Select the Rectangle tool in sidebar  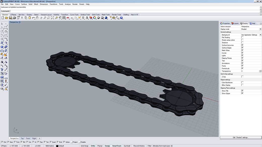click(6, 35)
